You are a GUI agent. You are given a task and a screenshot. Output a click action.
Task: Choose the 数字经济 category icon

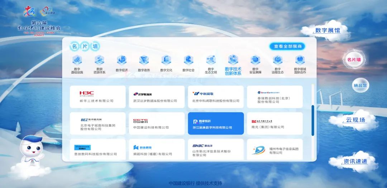tap(122, 60)
